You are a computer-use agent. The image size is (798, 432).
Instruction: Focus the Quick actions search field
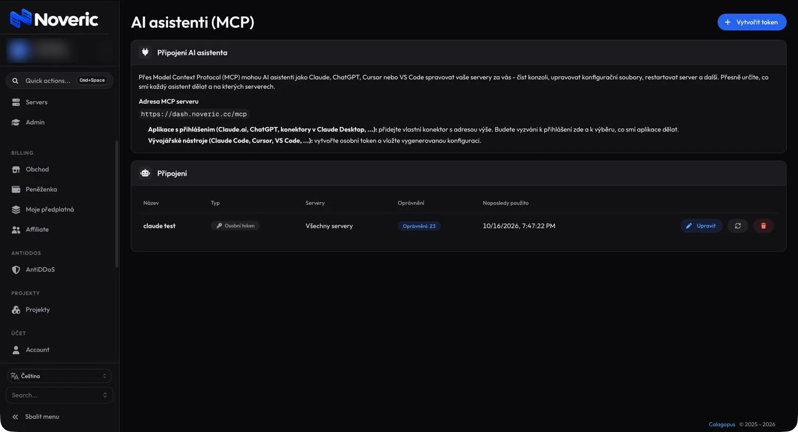(x=60, y=81)
